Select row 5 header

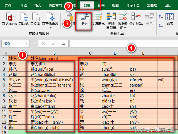[4, 80]
